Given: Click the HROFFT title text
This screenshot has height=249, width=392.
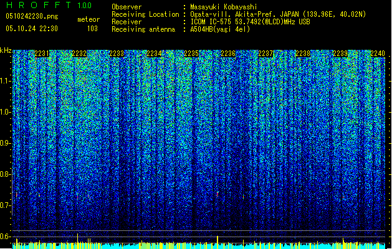Looking at the screenshot, I should tap(39, 5).
